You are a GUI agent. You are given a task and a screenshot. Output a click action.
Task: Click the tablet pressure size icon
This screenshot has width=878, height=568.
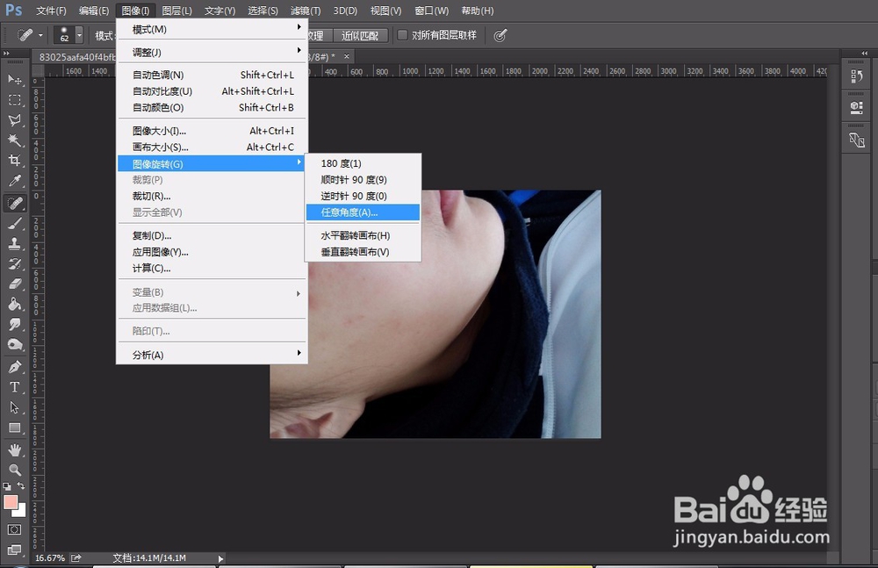(x=500, y=35)
